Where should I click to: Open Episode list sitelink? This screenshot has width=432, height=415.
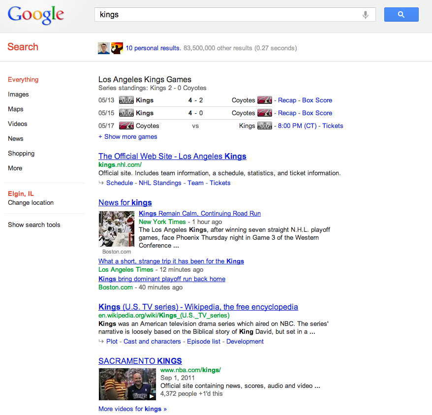[204, 342]
